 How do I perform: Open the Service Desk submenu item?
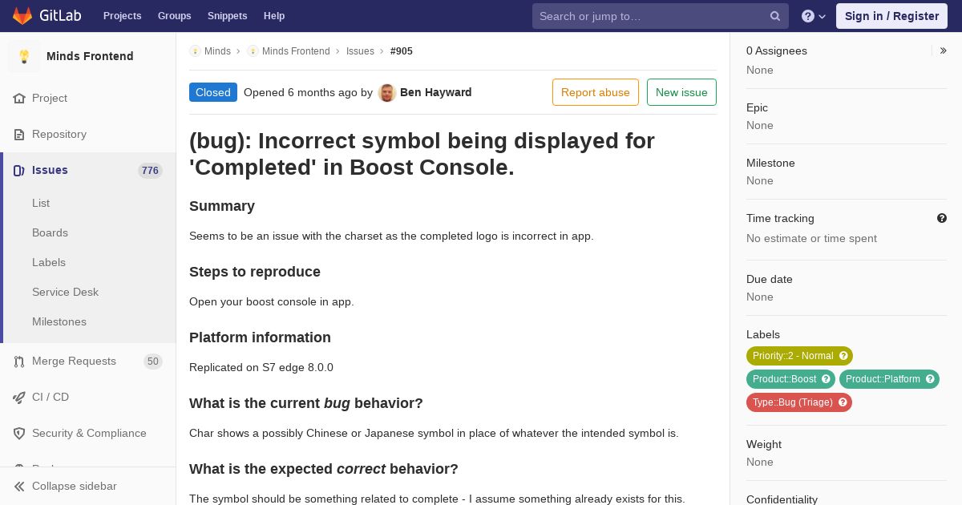tap(65, 293)
